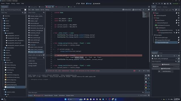Image resolution: width=181 pixels, height=101 pixels.
Task: Collapse the textures folder
Action: (3, 60)
